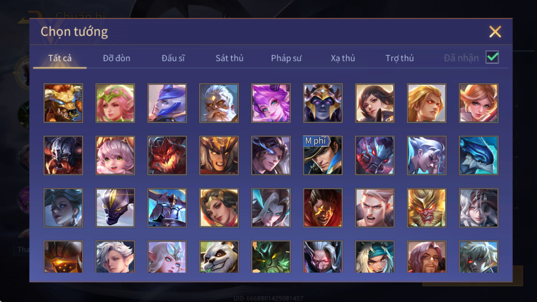Select the panda hero portrait
The height and width of the screenshot is (302, 537).
219,257
